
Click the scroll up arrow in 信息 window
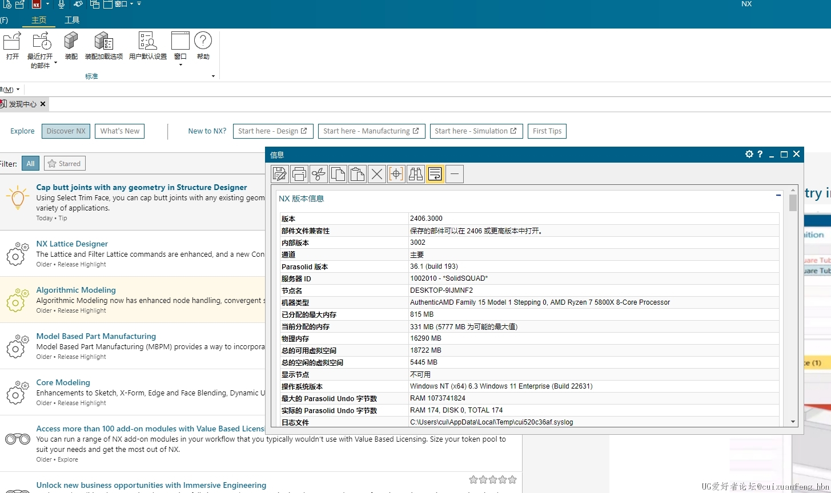coord(793,189)
